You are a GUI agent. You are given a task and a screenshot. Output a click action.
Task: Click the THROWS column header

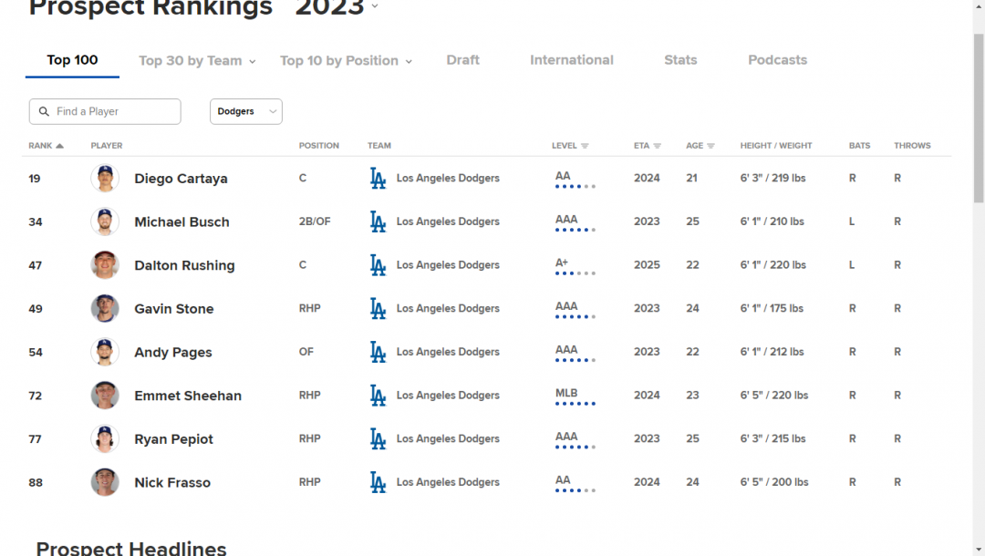coord(913,146)
